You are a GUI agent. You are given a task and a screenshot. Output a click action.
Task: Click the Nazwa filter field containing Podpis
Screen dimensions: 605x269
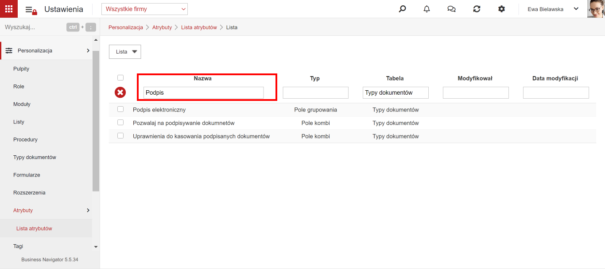pos(204,92)
